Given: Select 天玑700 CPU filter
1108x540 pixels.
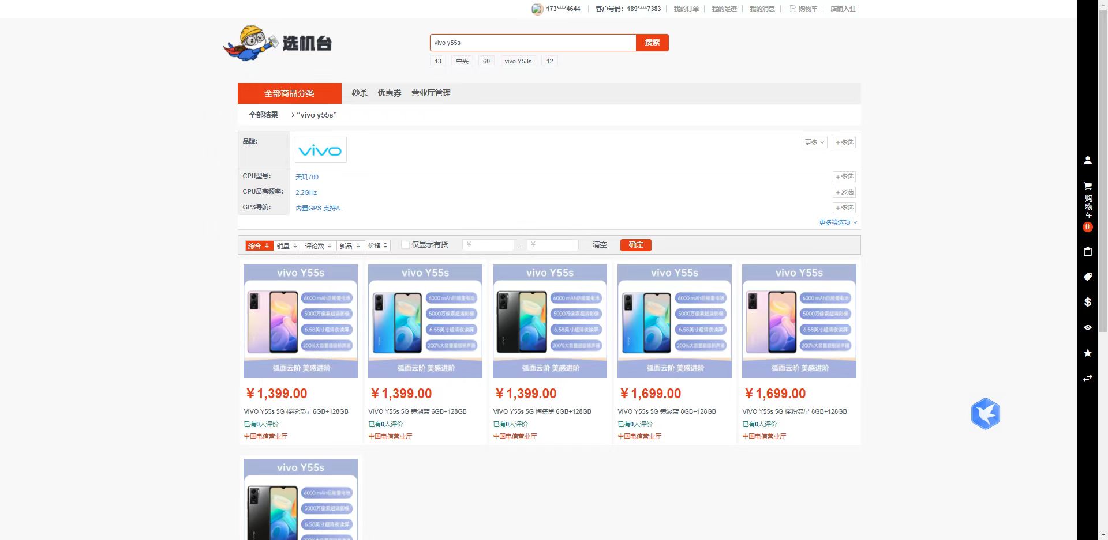Looking at the screenshot, I should 307,177.
